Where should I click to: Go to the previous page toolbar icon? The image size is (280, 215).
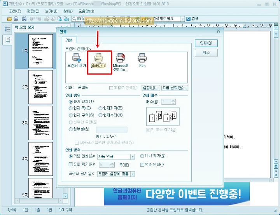tap(53, 19)
